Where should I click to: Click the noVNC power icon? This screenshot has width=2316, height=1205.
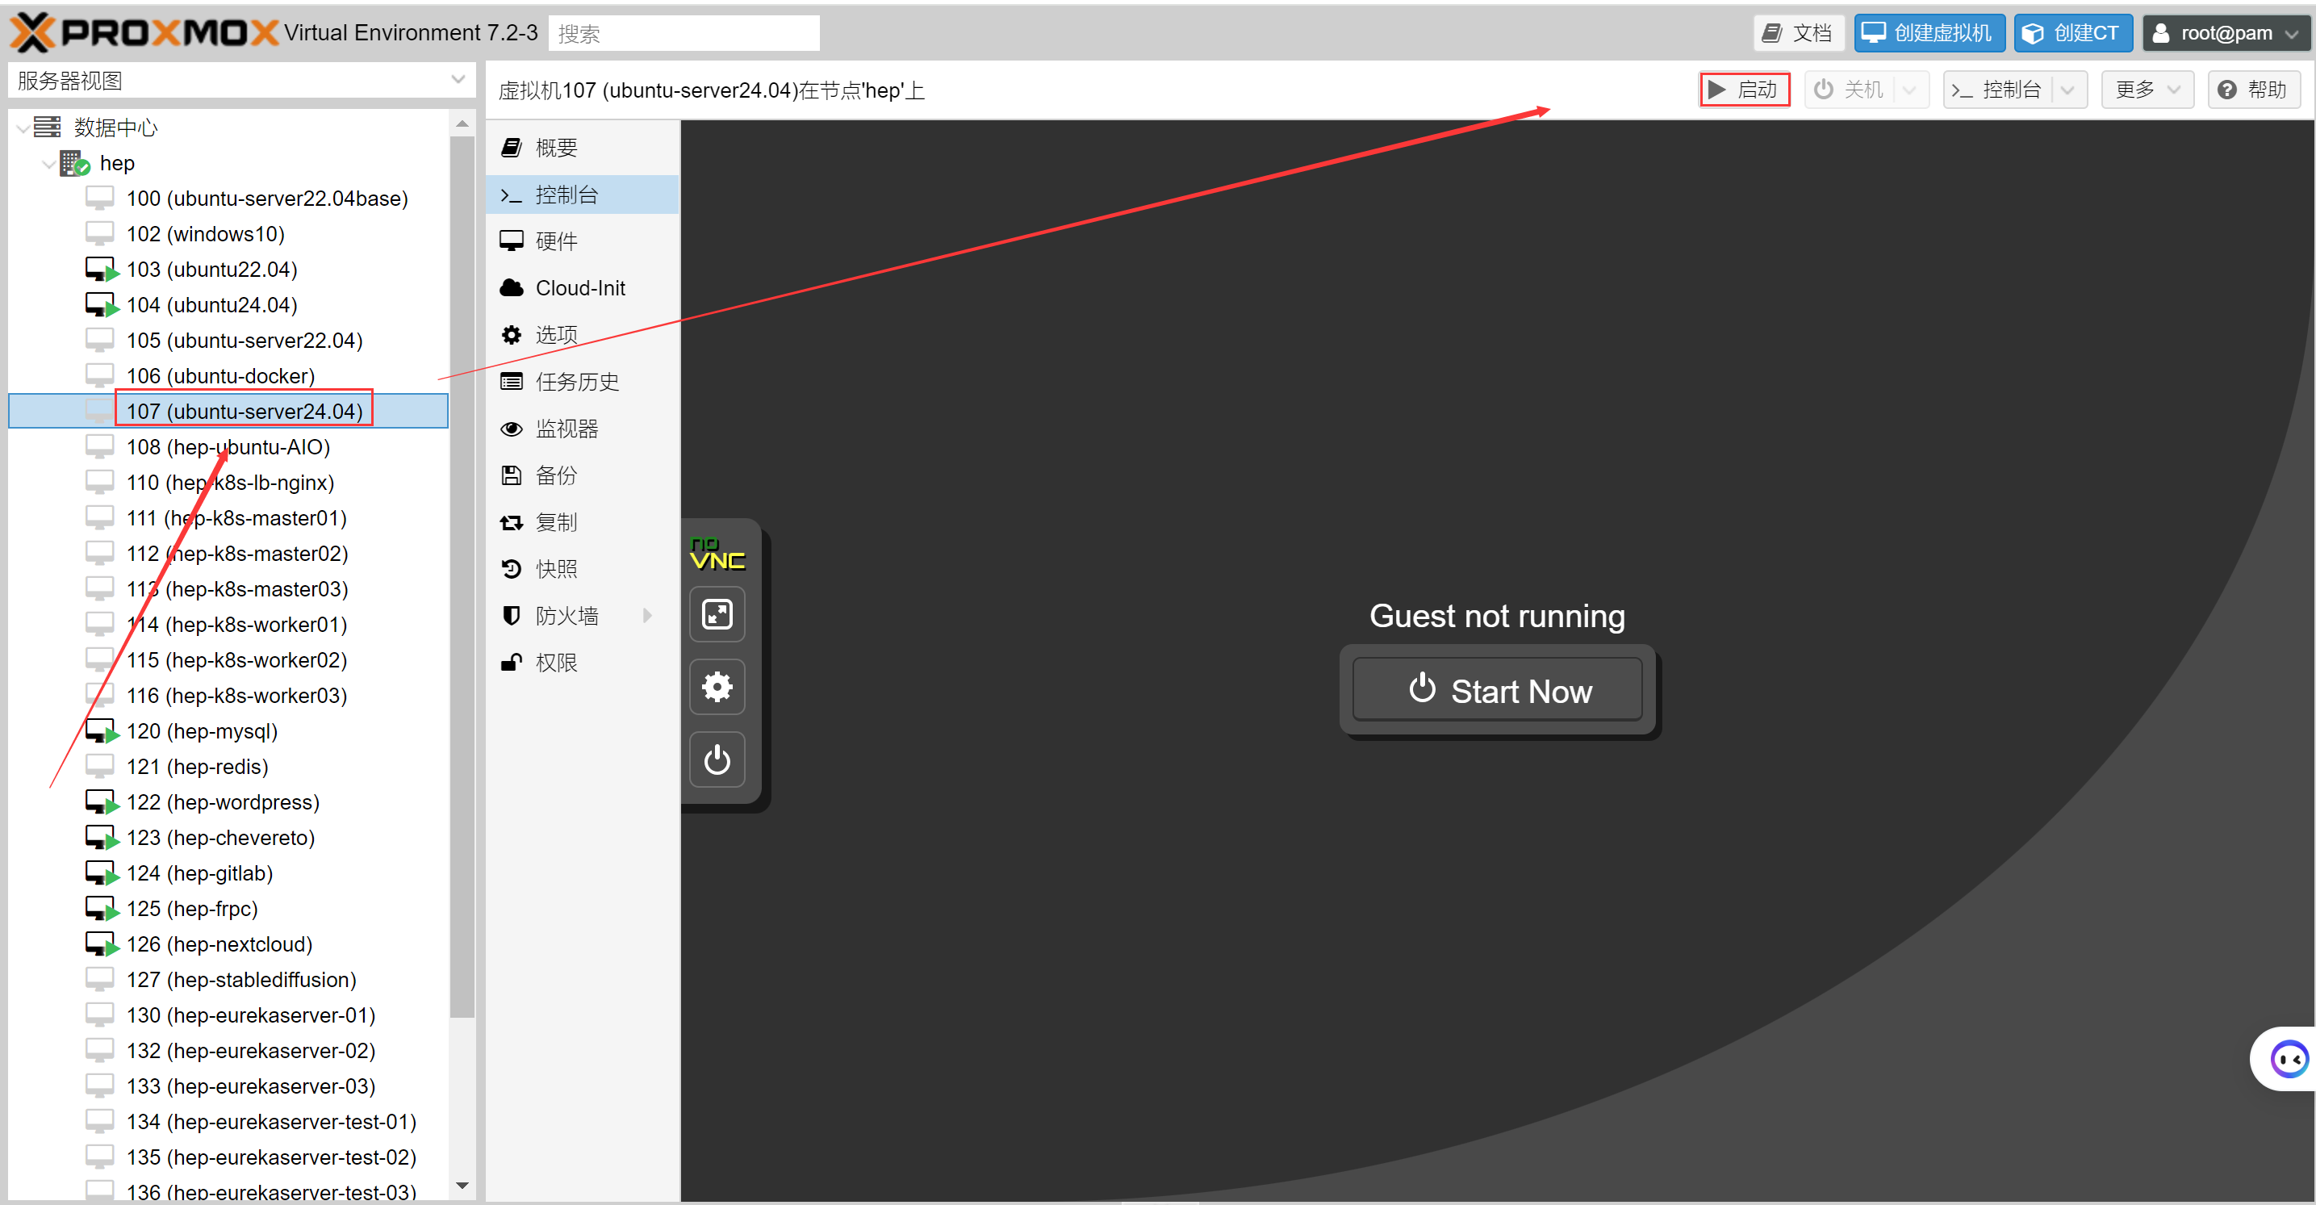(x=717, y=759)
